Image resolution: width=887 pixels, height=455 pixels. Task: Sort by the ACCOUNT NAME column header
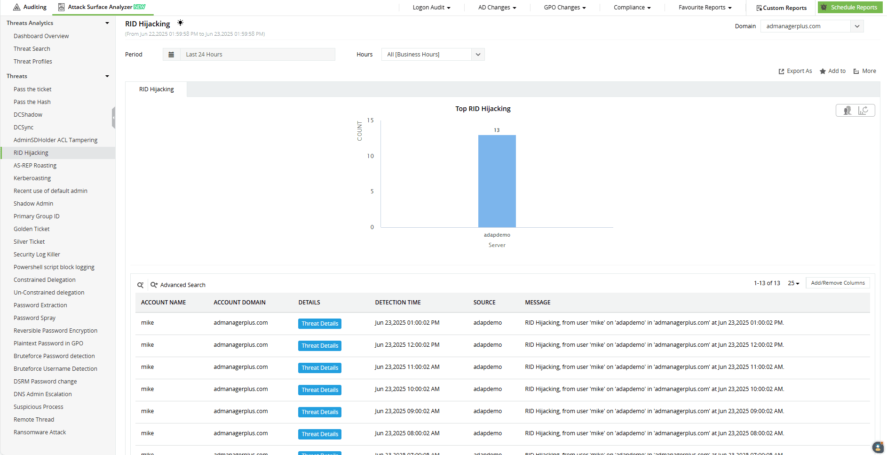163,303
